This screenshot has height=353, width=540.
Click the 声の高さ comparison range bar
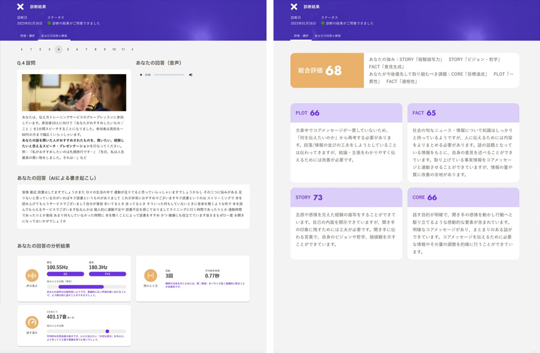(87, 287)
